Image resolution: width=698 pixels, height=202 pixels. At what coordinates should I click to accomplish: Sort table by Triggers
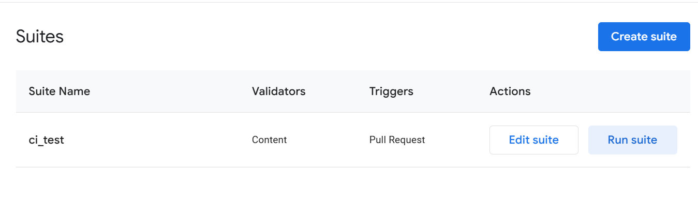coord(391,91)
